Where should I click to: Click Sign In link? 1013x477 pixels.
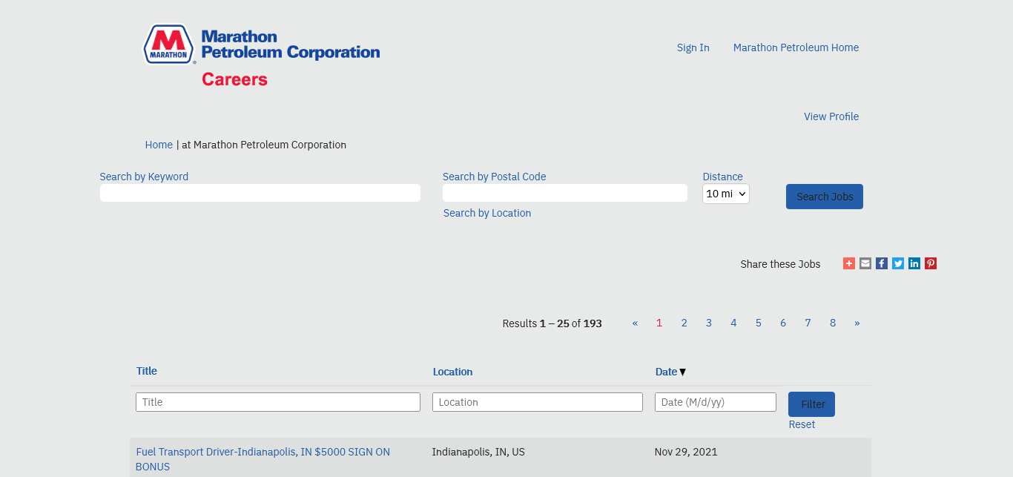(x=693, y=47)
